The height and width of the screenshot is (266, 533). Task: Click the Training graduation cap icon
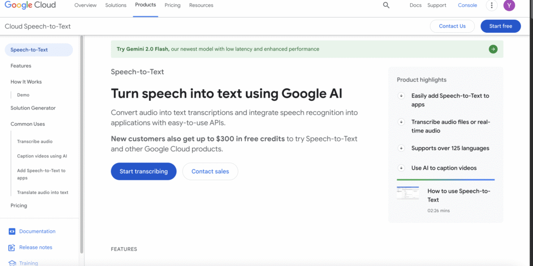[x=12, y=263]
